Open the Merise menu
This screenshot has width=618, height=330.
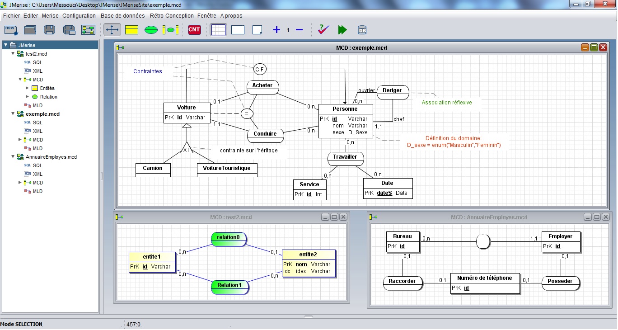50,15
